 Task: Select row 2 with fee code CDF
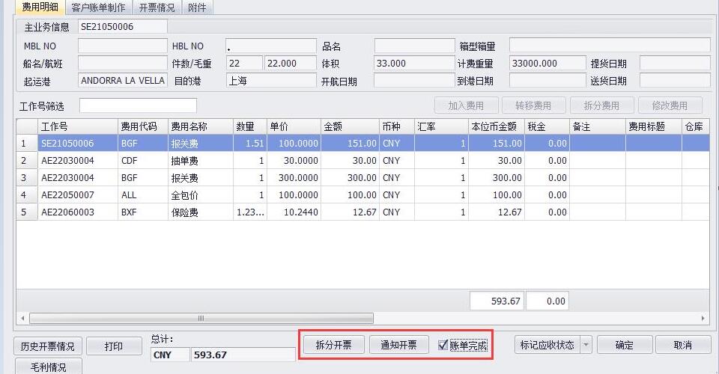click(x=135, y=160)
